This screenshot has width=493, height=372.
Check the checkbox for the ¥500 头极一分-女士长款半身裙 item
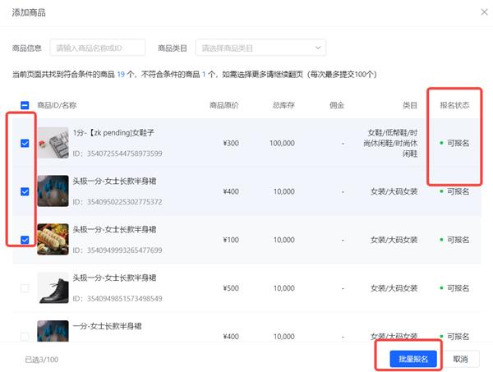point(25,288)
